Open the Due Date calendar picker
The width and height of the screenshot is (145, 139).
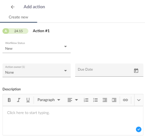coord(136,71)
